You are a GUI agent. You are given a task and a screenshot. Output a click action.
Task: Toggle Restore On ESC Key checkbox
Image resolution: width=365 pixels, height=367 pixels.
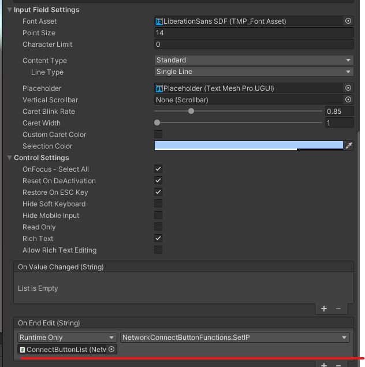[158, 192]
